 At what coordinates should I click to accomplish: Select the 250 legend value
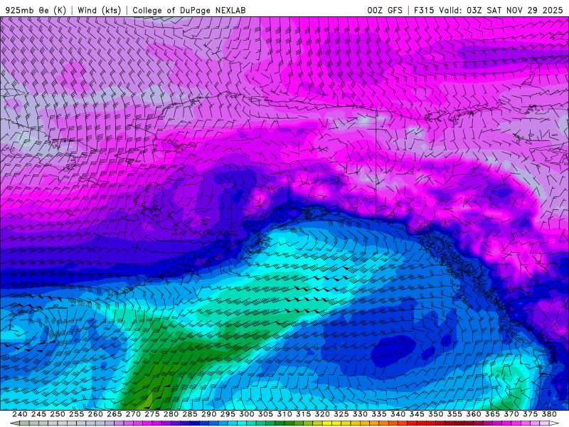tap(58, 414)
